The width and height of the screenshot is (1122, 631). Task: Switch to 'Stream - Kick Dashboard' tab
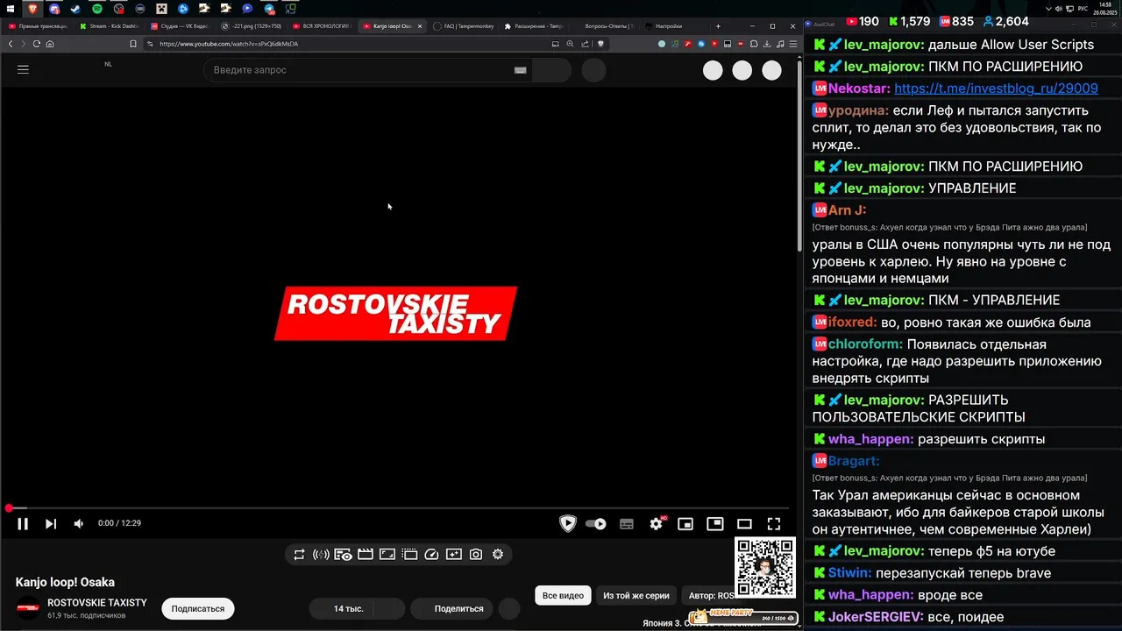(x=109, y=26)
